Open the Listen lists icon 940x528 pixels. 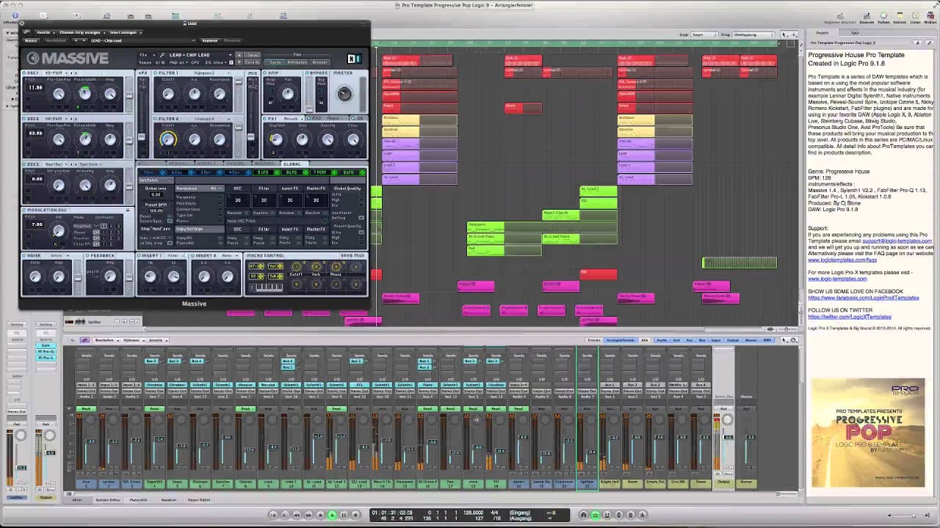pos(916,19)
